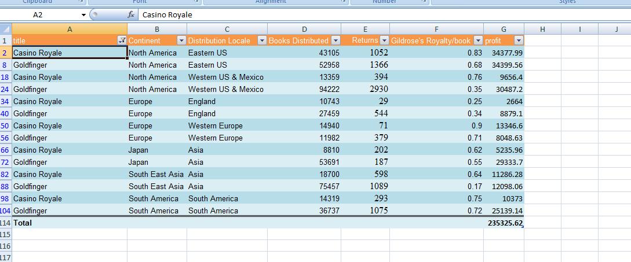Click the total profit 235325.62 cell
Screen dimensions: 631x262
click(504, 223)
